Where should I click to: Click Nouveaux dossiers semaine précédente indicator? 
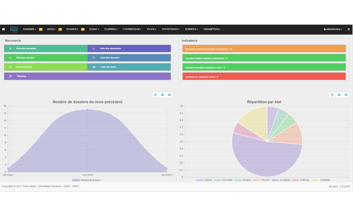(x=264, y=49)
